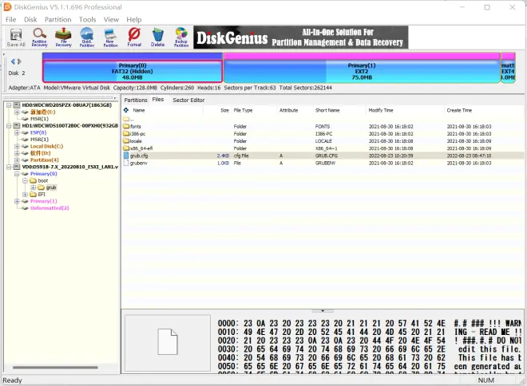Collapse the Primary(0) tree node
The height and width of the screenshot is (386, 527).
17,174
